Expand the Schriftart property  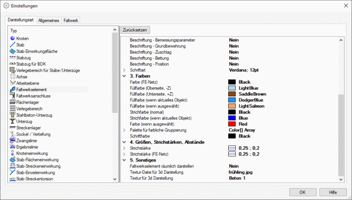(124, 70)
